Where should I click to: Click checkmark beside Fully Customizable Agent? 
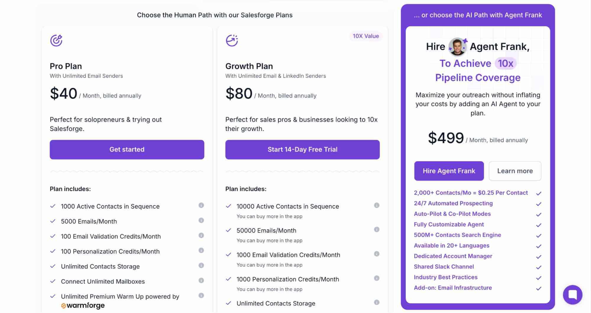[x=539, y=225]
